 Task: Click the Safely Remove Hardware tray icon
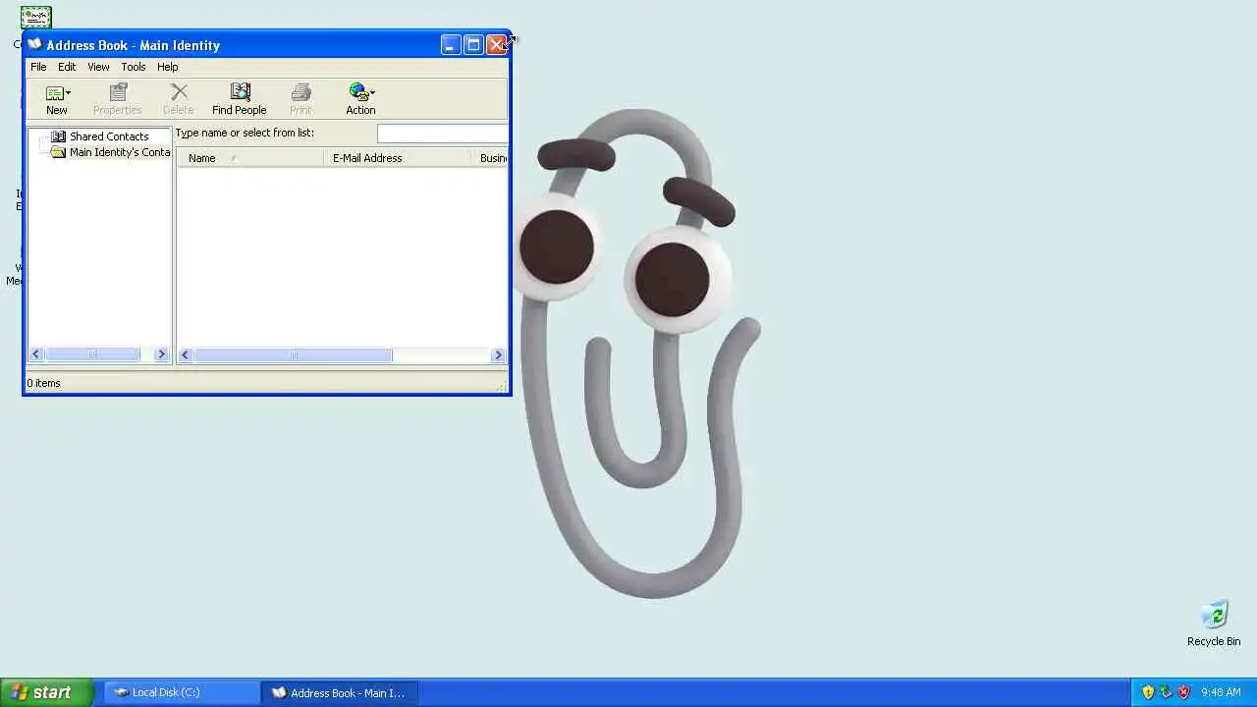coord(1166,692)
